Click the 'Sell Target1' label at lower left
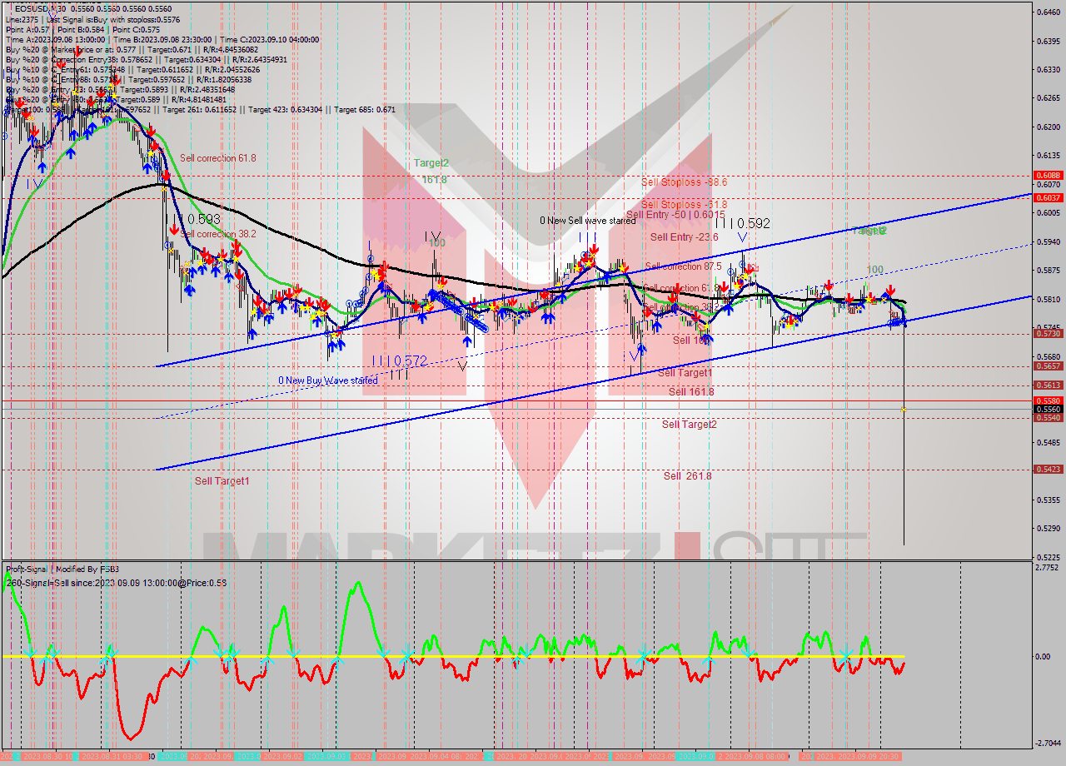 pyautogui.click(x=222, y=480)
